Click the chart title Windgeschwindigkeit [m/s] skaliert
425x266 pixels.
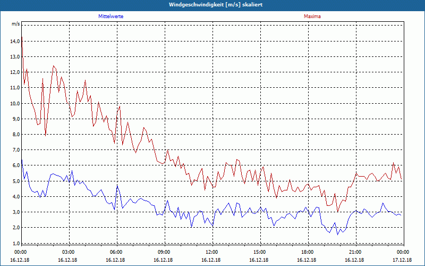(x=216, y=5)
